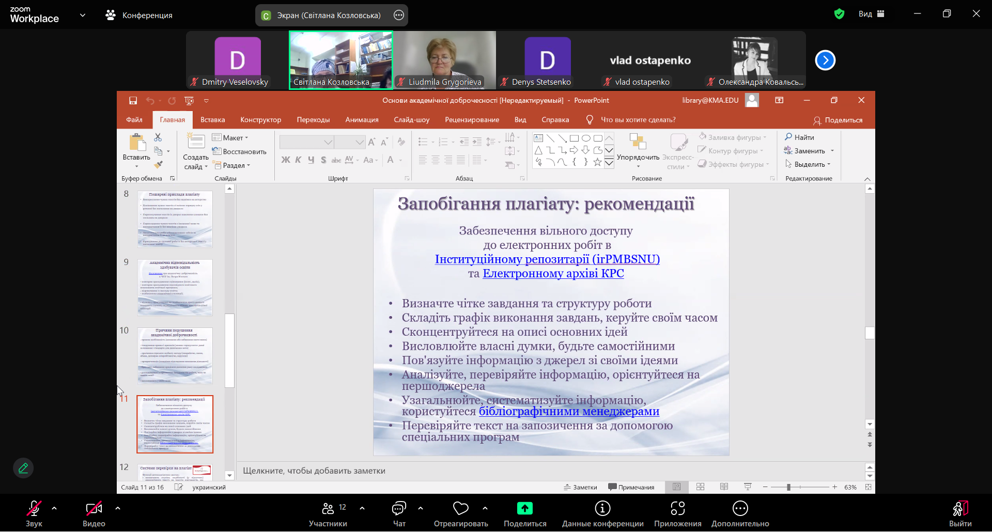Select slide 8 thumbnail
The image size is (992, 532).
[x=175, y=219]
